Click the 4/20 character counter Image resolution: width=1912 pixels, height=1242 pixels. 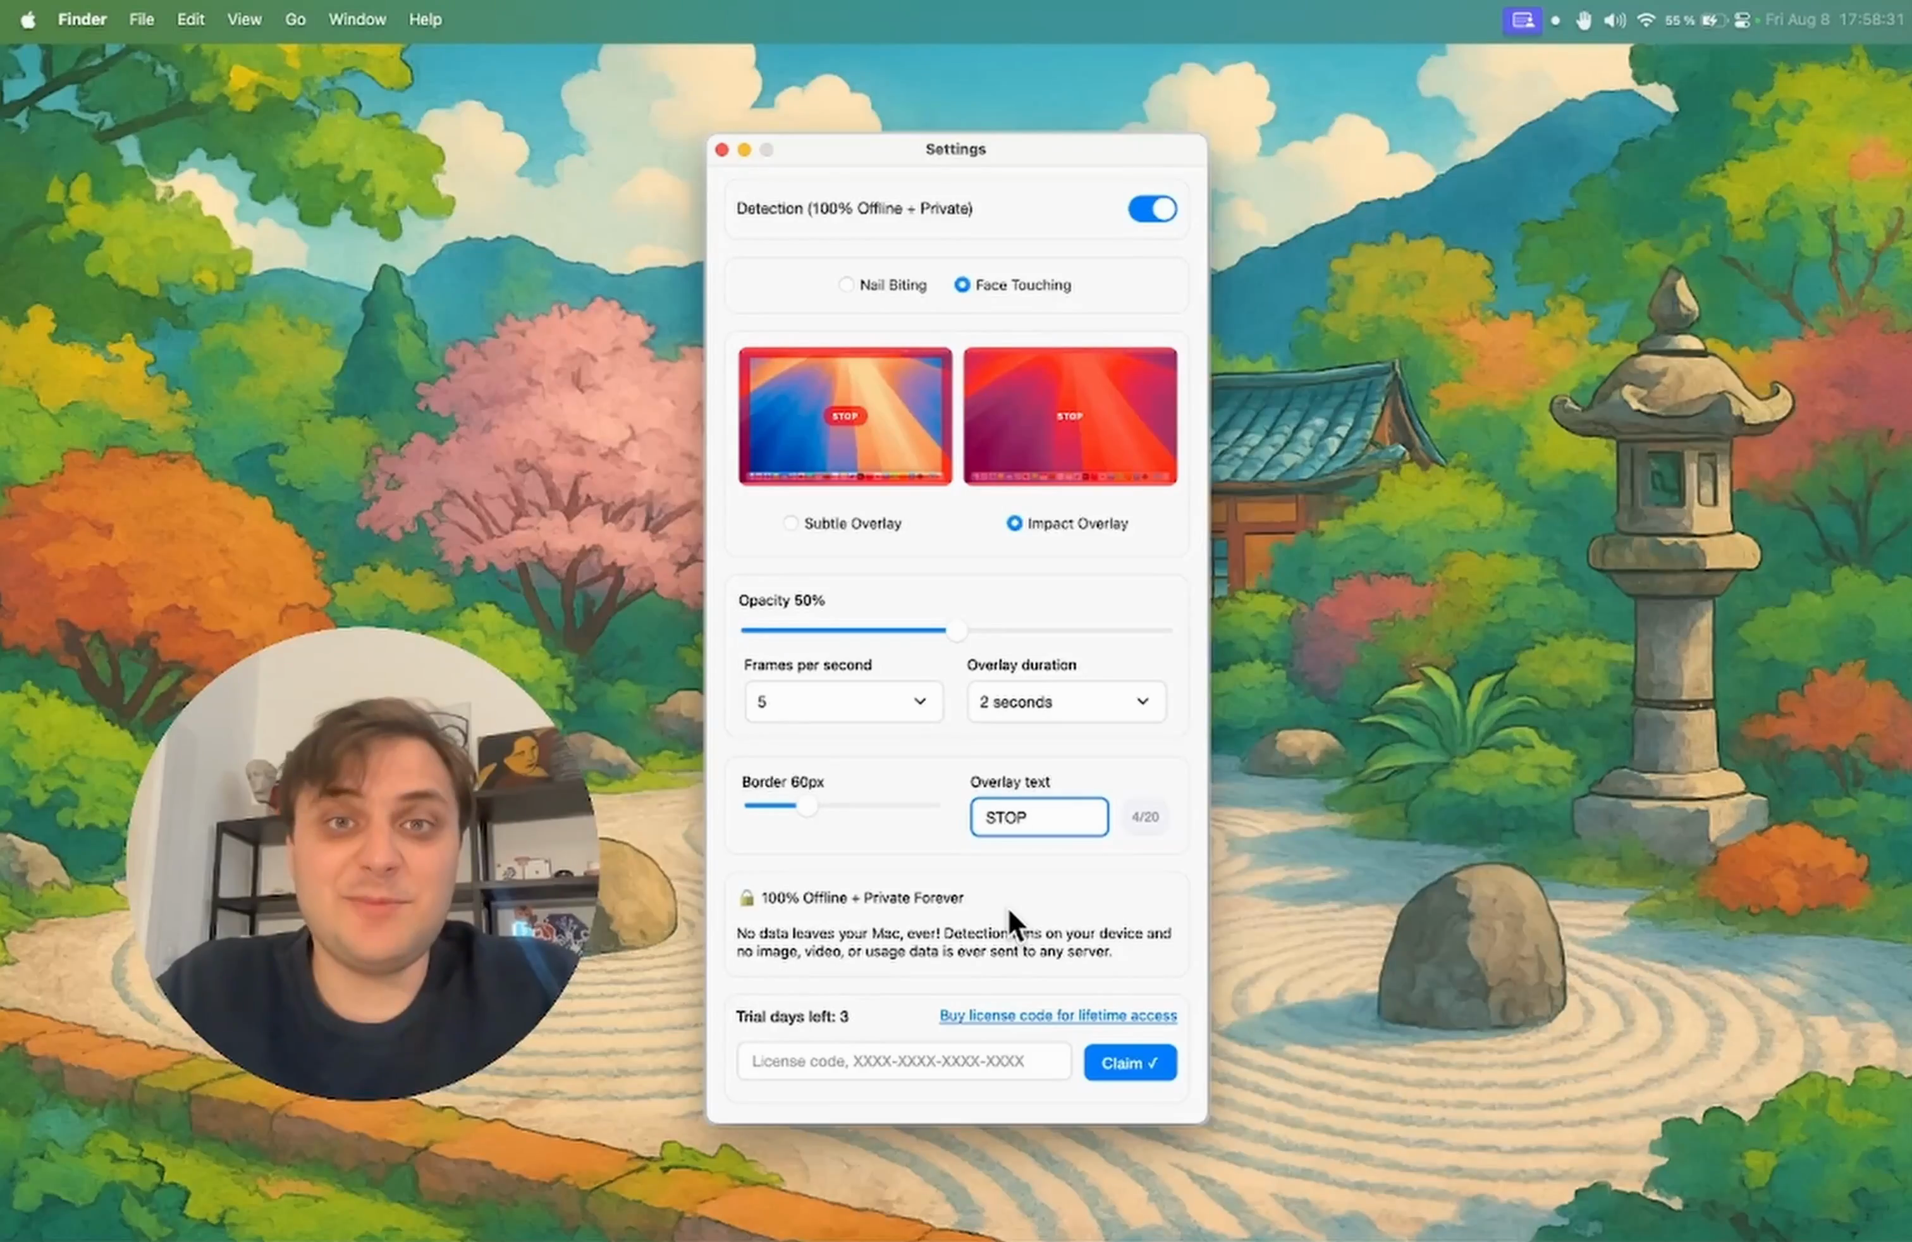pyautogui.click(x=1145, y=817)
